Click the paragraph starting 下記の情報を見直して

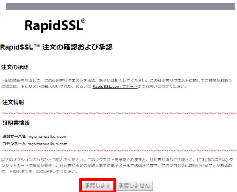tap(117, 84)
